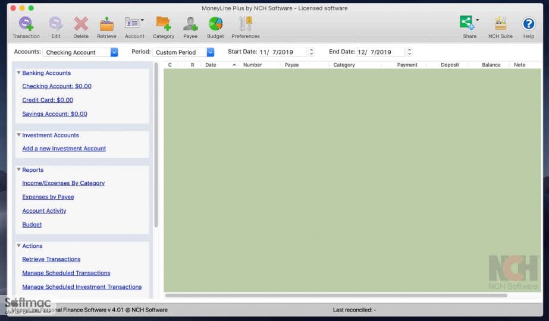Click the transaction list horizontal scrollbar

click(336, 295)
